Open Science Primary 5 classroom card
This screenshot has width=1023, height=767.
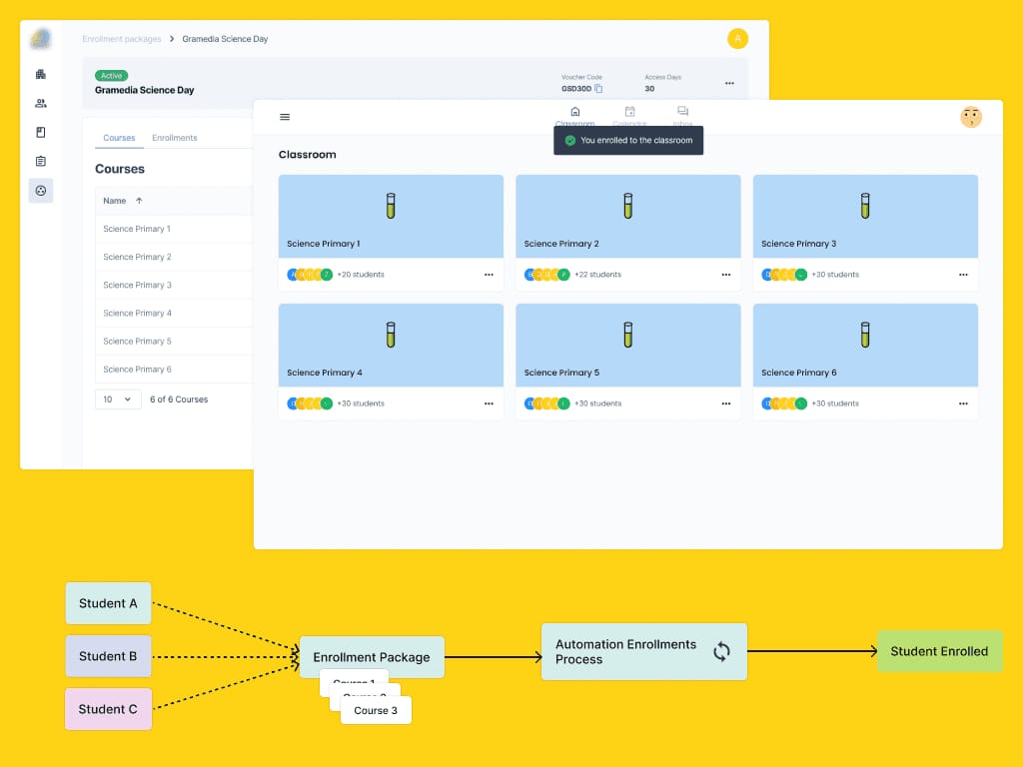click(x=628, y=362)
